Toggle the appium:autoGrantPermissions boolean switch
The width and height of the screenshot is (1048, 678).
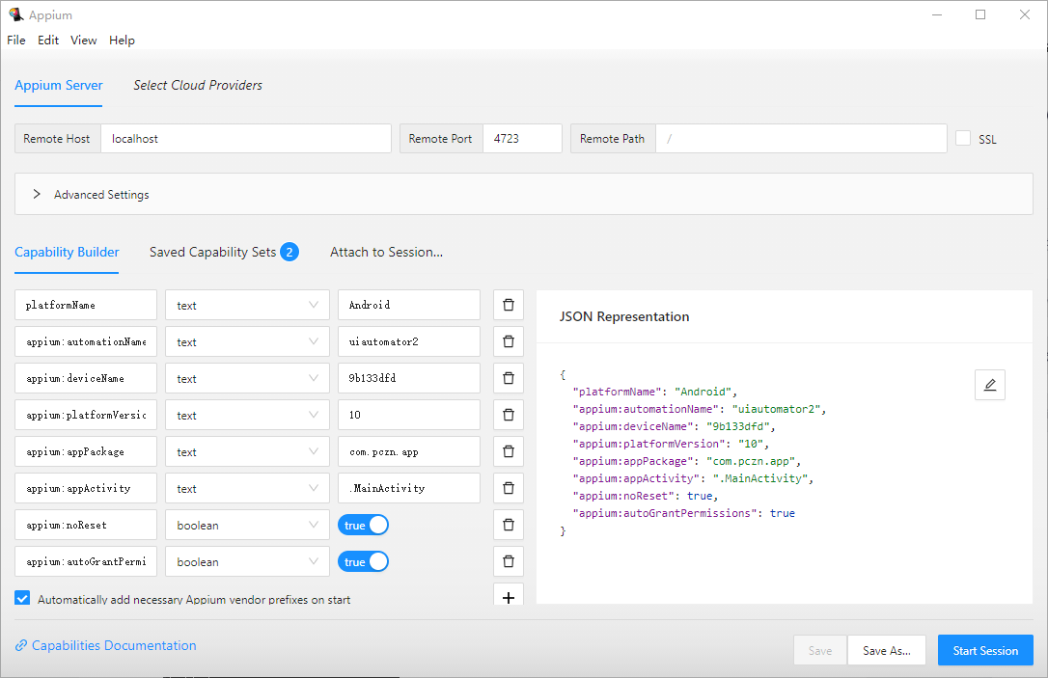363,561
